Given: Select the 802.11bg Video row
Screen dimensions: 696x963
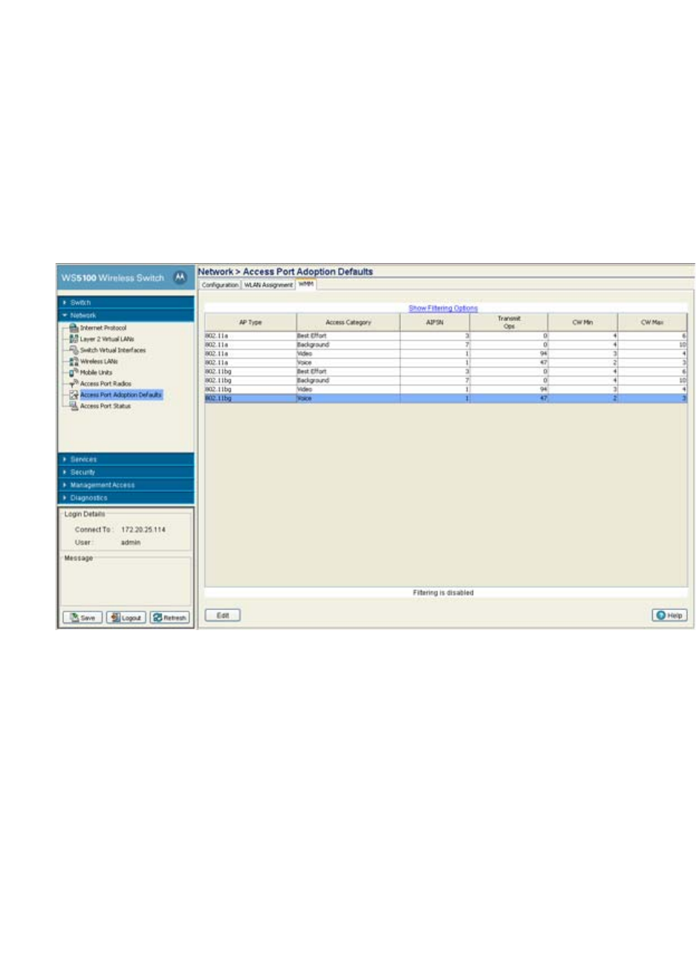Looking at the screenshot, I should (x=446, y=389).
